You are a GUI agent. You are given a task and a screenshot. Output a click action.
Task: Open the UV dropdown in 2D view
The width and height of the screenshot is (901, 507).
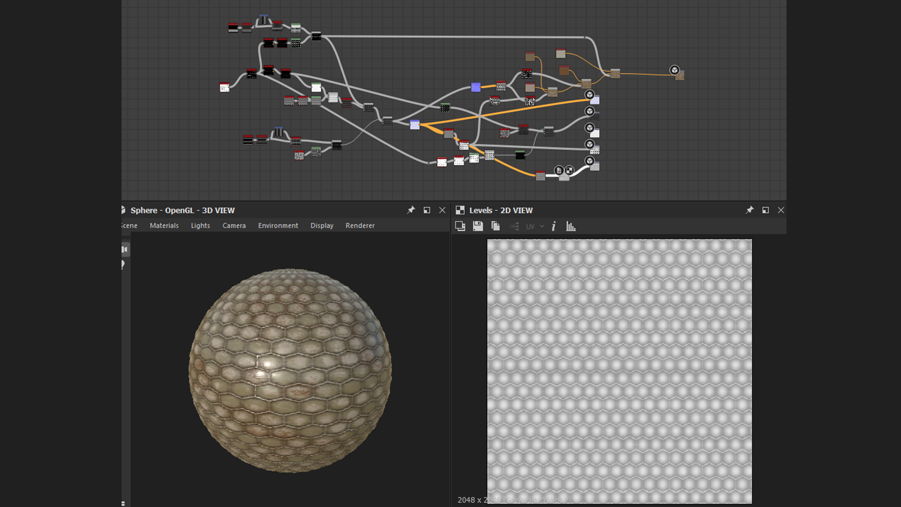535,226
